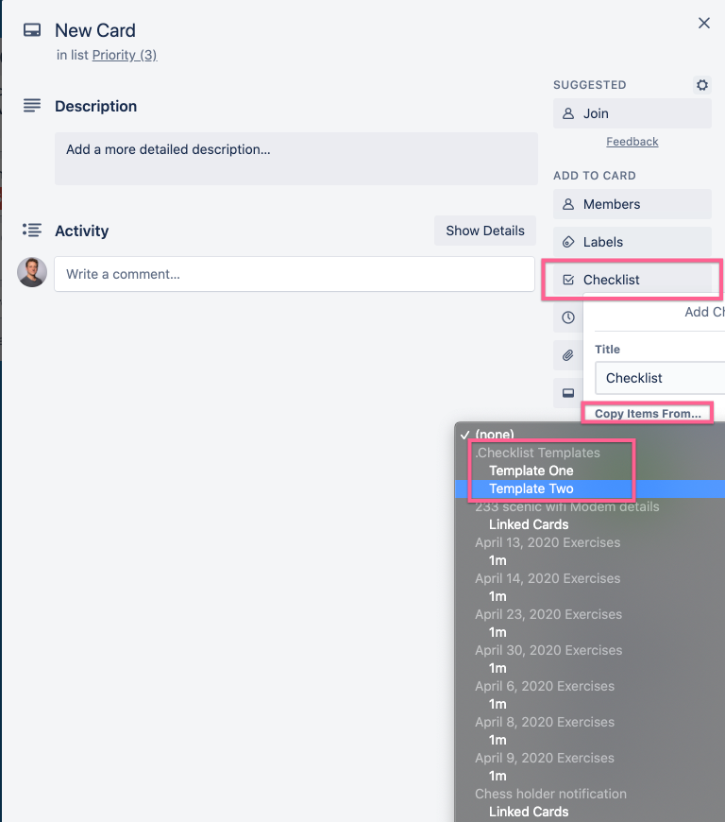Select Linked Cards under Chess holder notification

(590, 812)
